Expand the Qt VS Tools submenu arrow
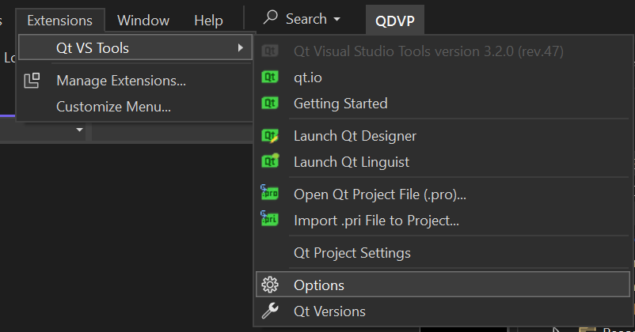635x332 pixels. (240, 48)
